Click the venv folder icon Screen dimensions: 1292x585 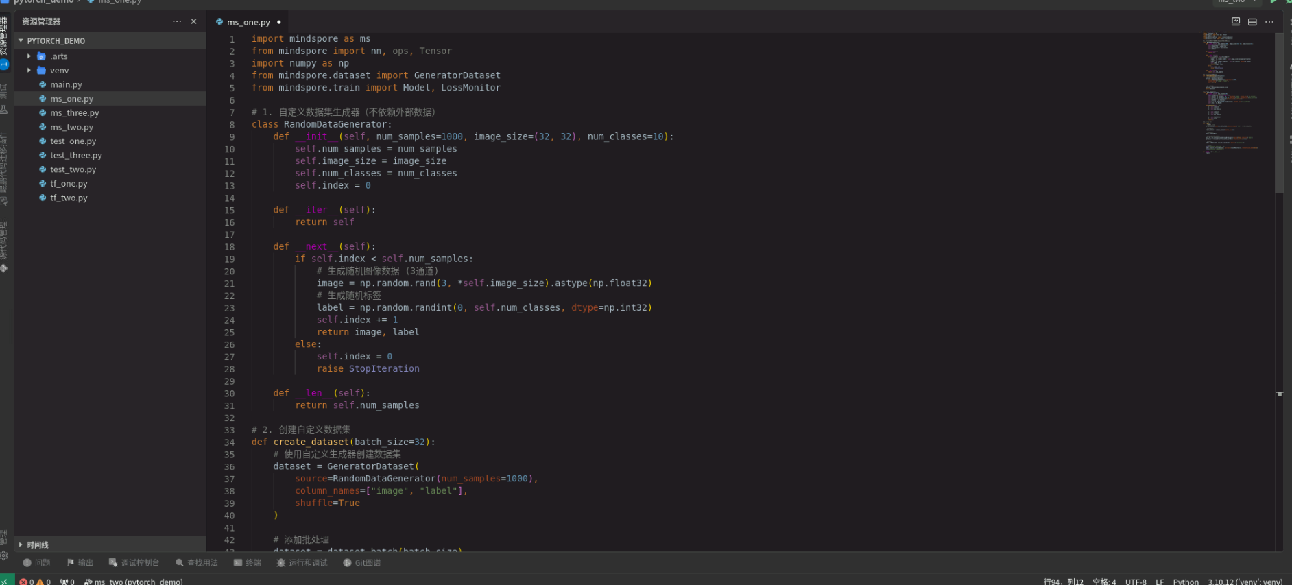(41, 71)
